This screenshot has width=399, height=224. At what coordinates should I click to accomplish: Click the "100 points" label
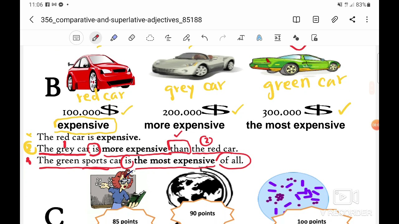312,221
